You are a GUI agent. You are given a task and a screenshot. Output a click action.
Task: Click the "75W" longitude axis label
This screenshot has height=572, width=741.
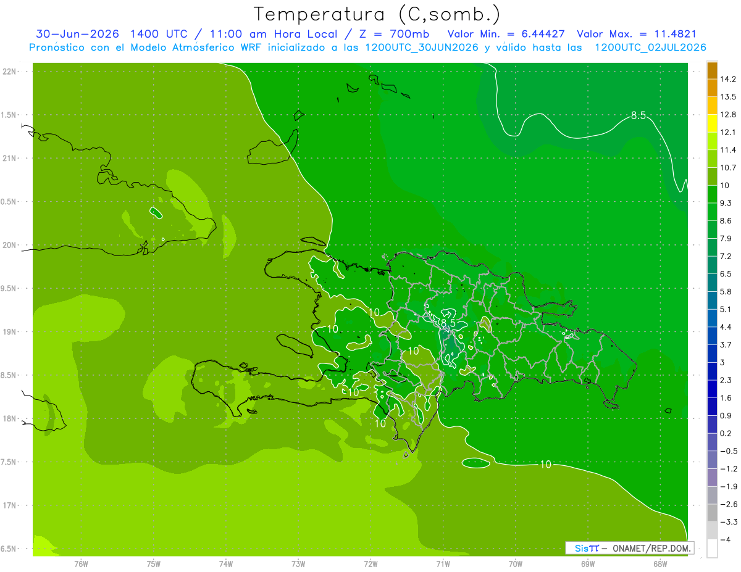[153, 563]
